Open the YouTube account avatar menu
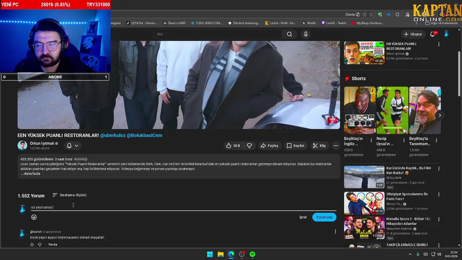462x260 pixels. tap(446, 34)
